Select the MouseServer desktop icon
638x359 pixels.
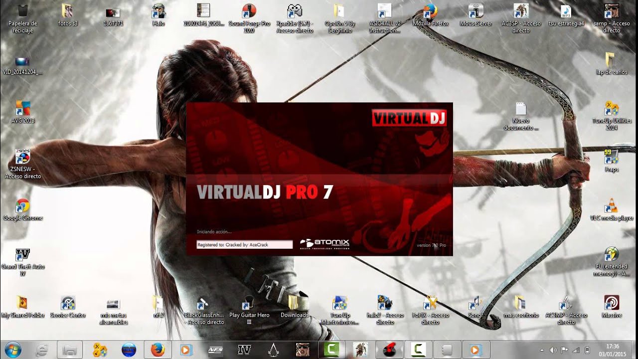tap(476, 15)
